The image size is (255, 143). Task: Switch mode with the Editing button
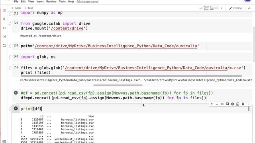235,8
